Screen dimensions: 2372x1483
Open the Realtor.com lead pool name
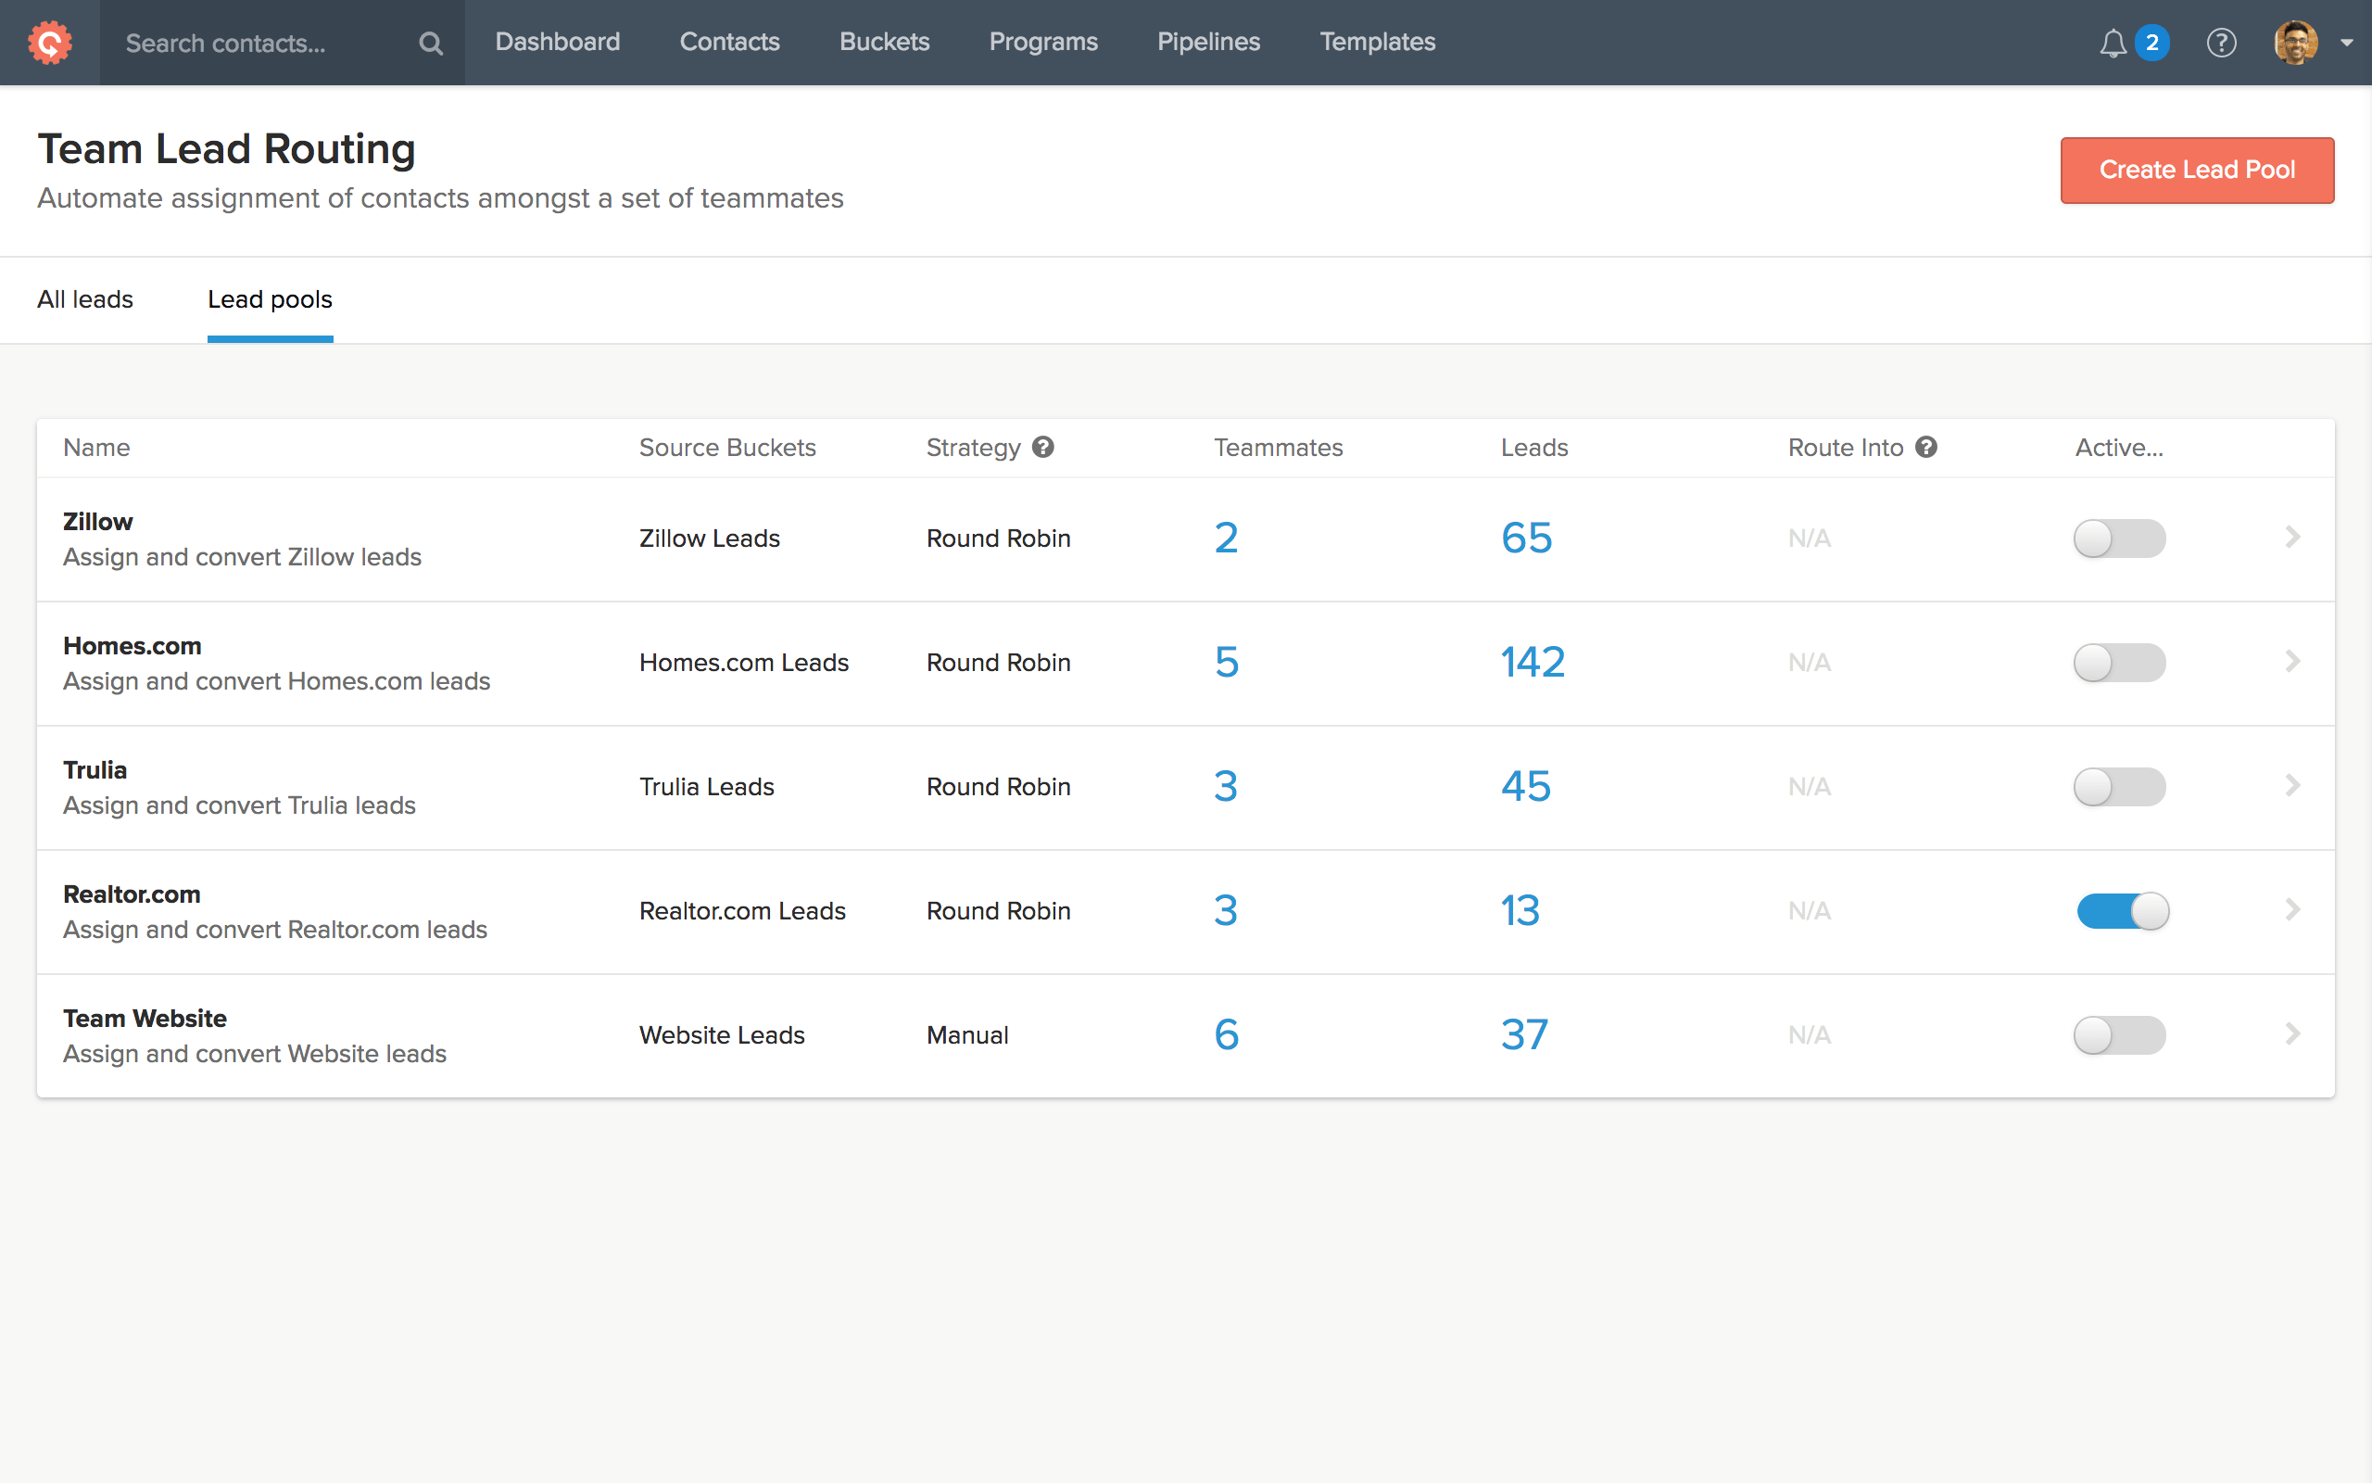point(132,894)
